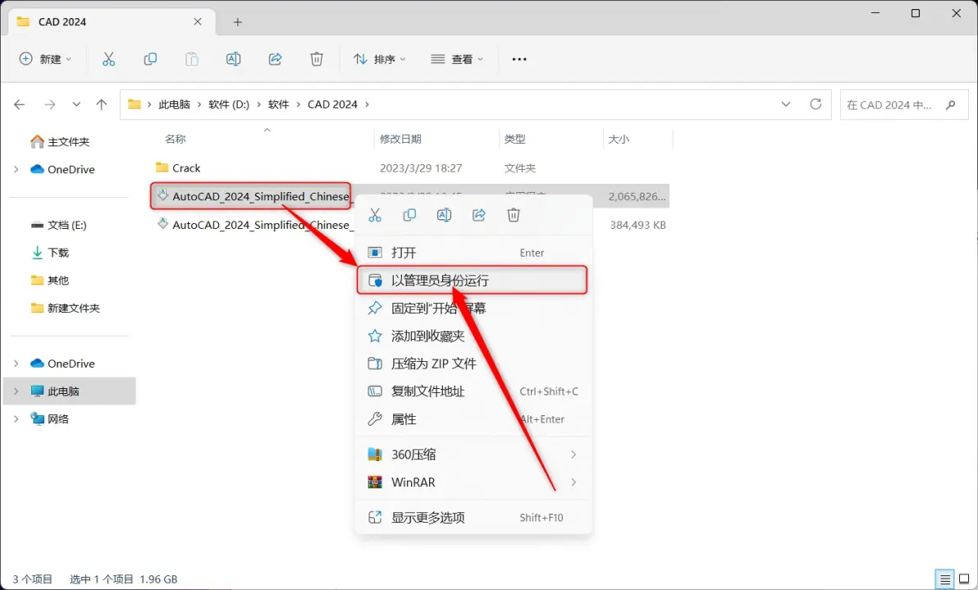Select 压缩为 ZIP 文件
The width and height of the screenshot is (978, 590).
click(473, 364)
